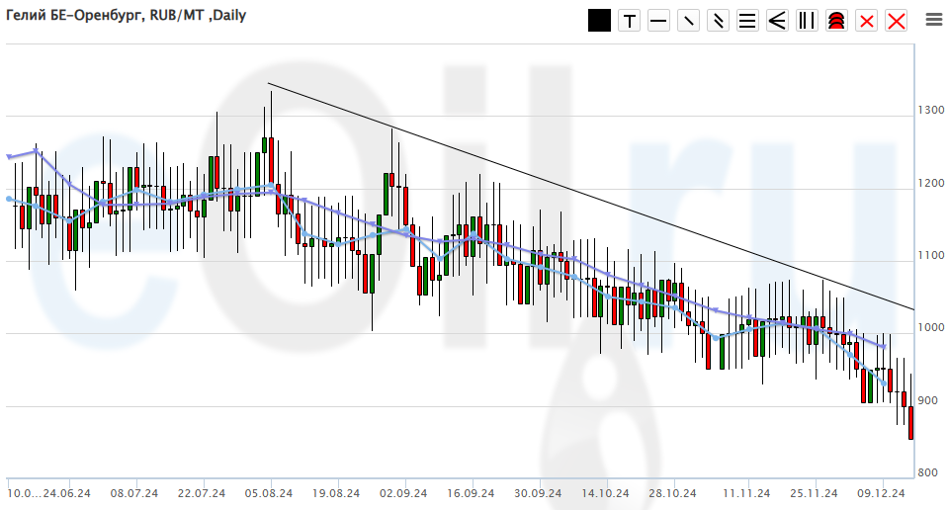Choose the single diagonal trend line tool
Image resolution: width=948 pixels, height=510 pixels.
[689, 21]
